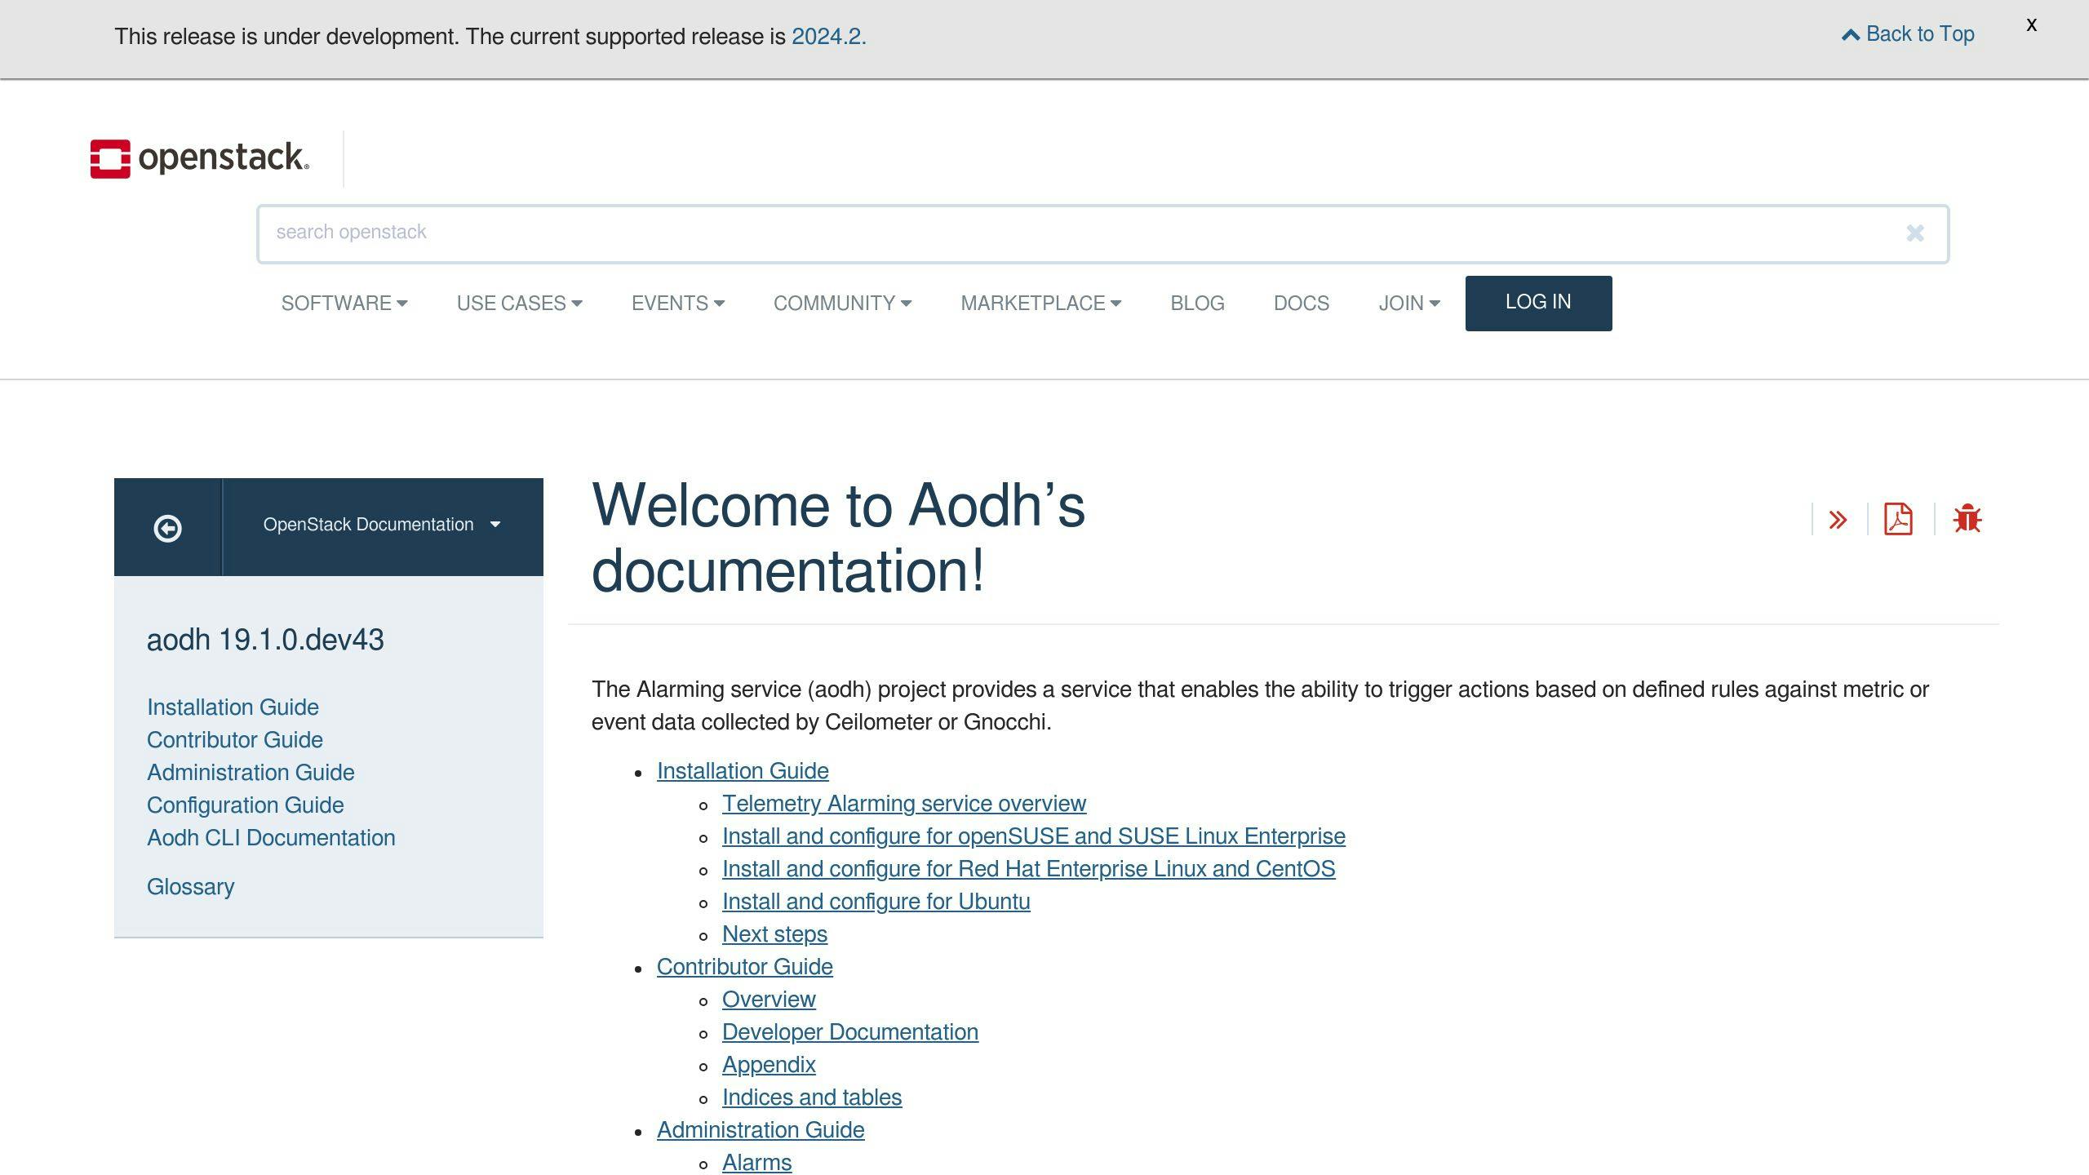Screen dimensions: 2089x1175
Task: Click the LOG IN button
Action: click(x=1537, y=302)
